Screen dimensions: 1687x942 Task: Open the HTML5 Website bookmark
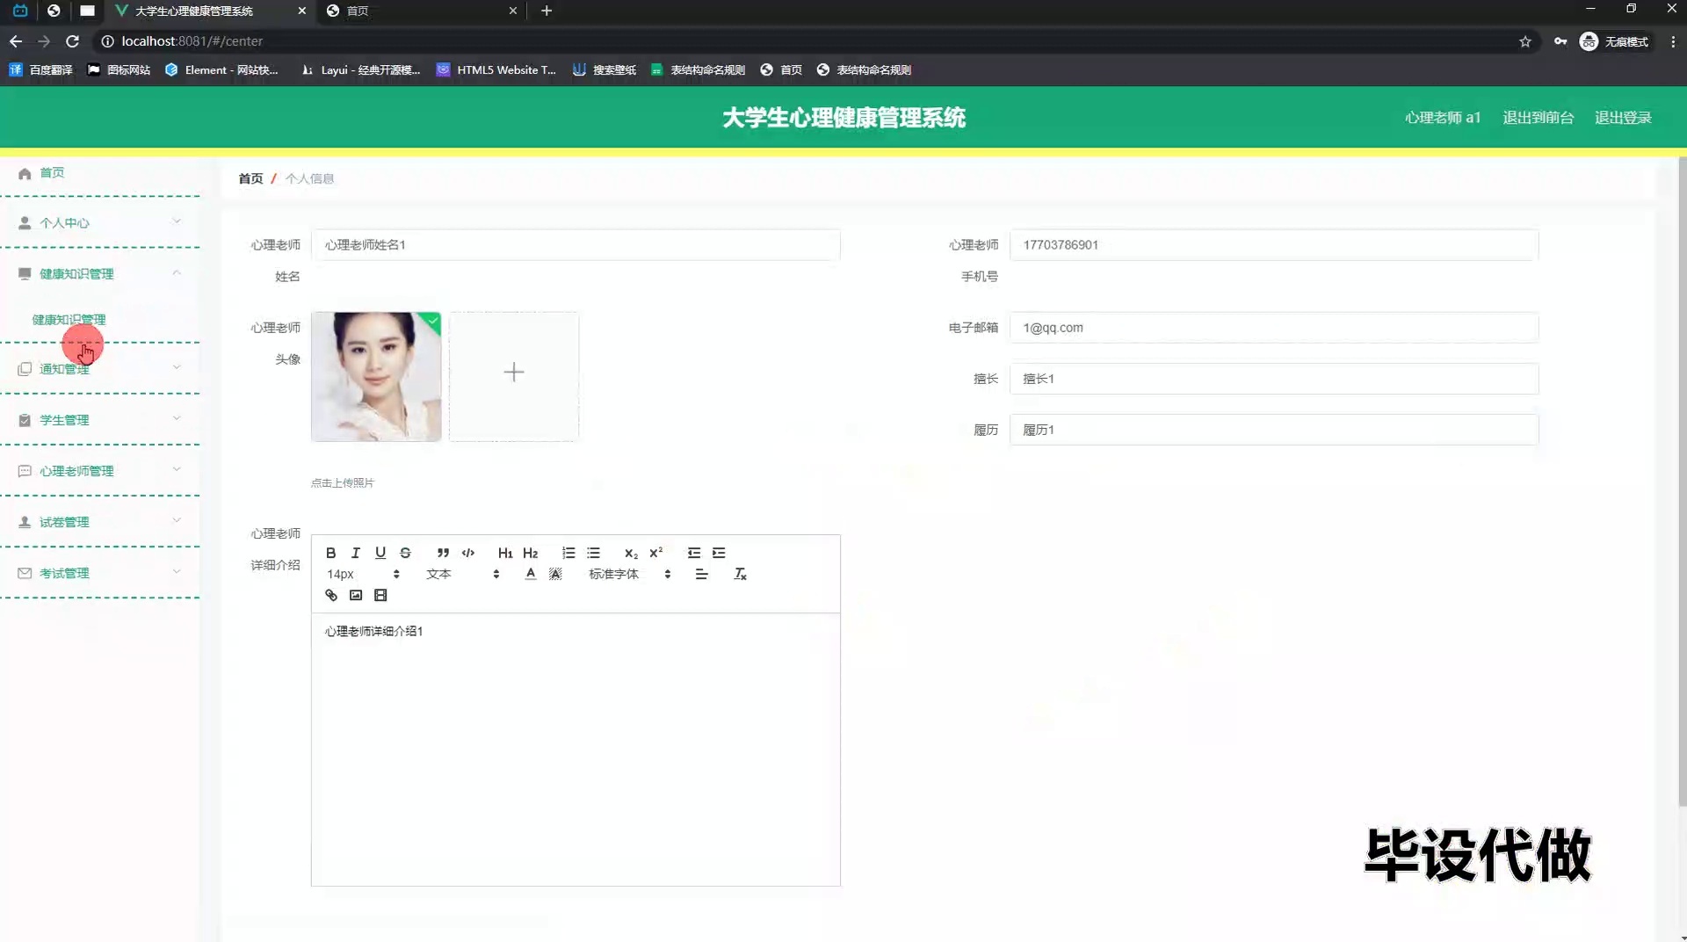point(496,70)
